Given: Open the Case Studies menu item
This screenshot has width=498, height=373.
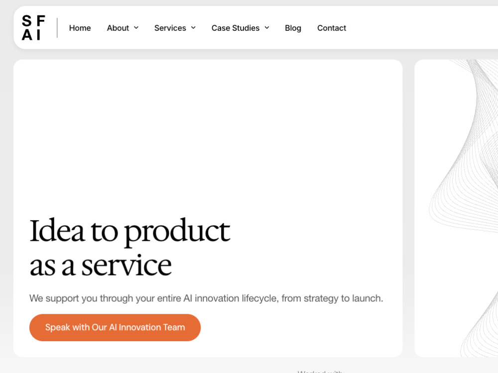Looking at the screenshot, I should (x=236, y=28).
